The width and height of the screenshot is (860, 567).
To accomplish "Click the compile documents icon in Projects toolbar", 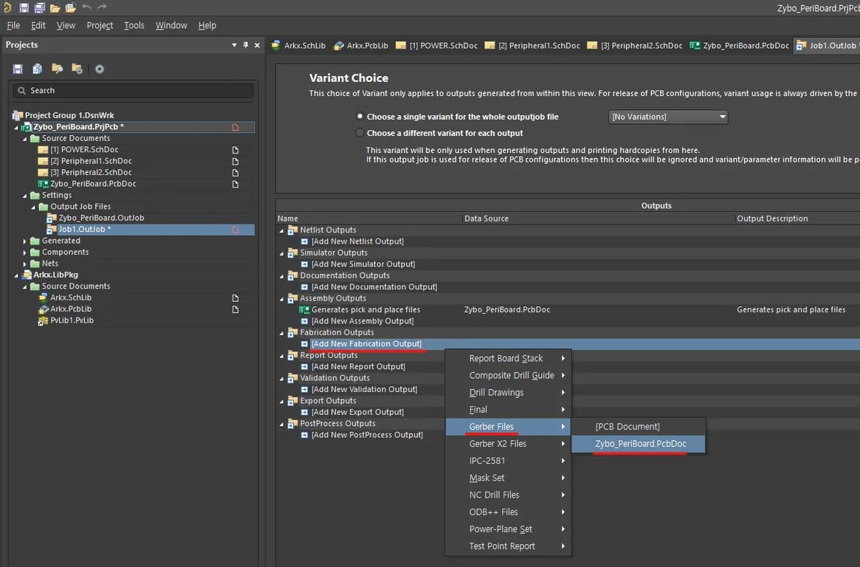I will (37, 69).
